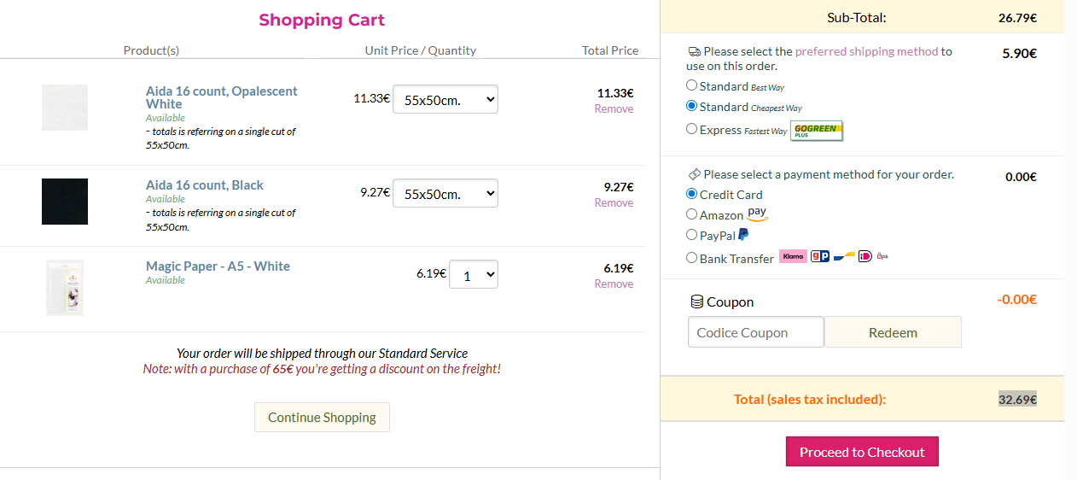Click the giropay payment icon
Screen dimensions: 1077x480
pos(819,256)
